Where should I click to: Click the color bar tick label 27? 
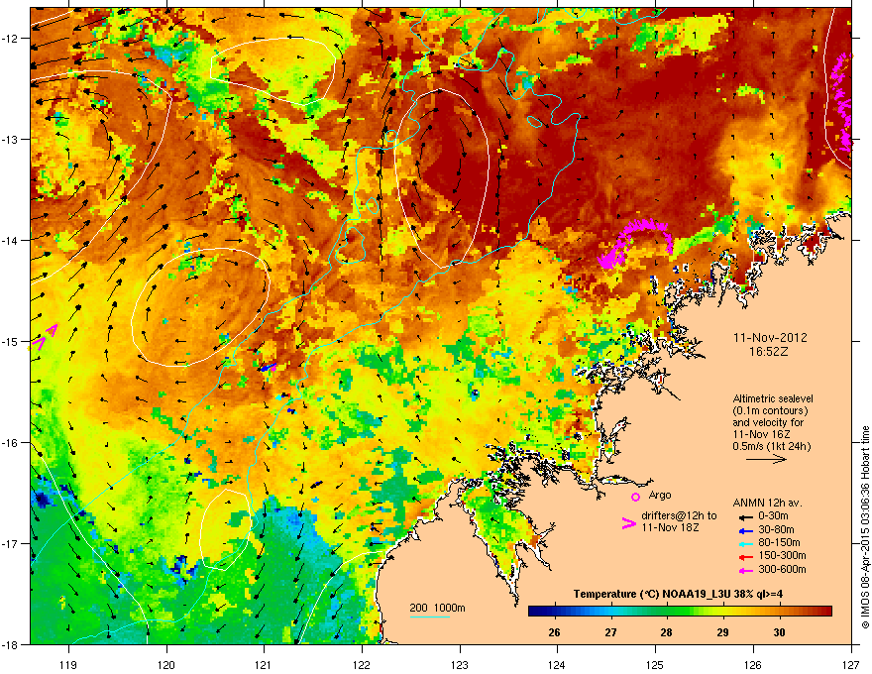pos(610,632)
